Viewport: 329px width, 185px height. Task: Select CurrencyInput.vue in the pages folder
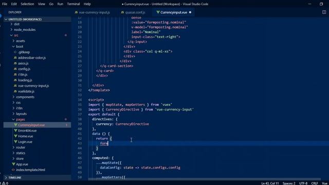[38, 125]
